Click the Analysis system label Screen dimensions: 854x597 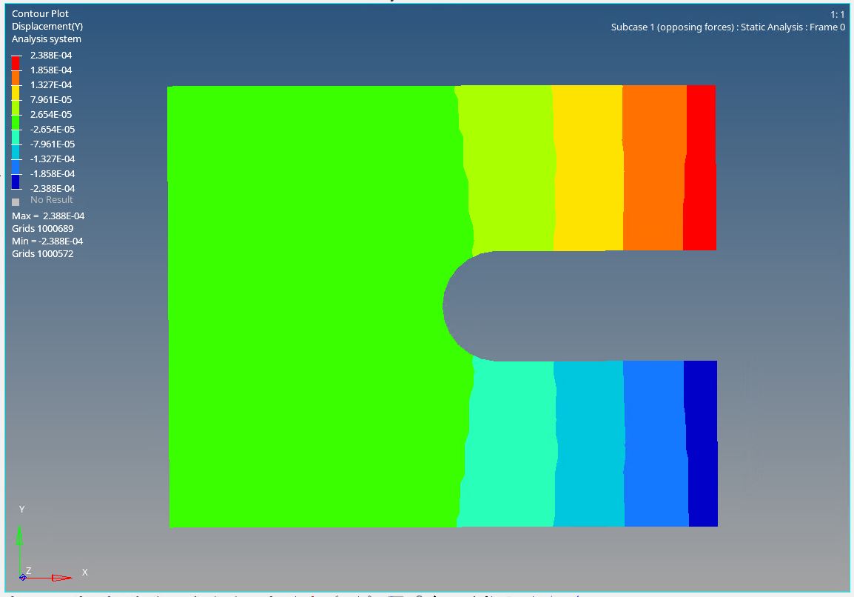click(47, 39)
